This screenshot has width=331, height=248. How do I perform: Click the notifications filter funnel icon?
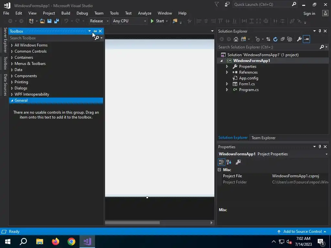[217, 4]
